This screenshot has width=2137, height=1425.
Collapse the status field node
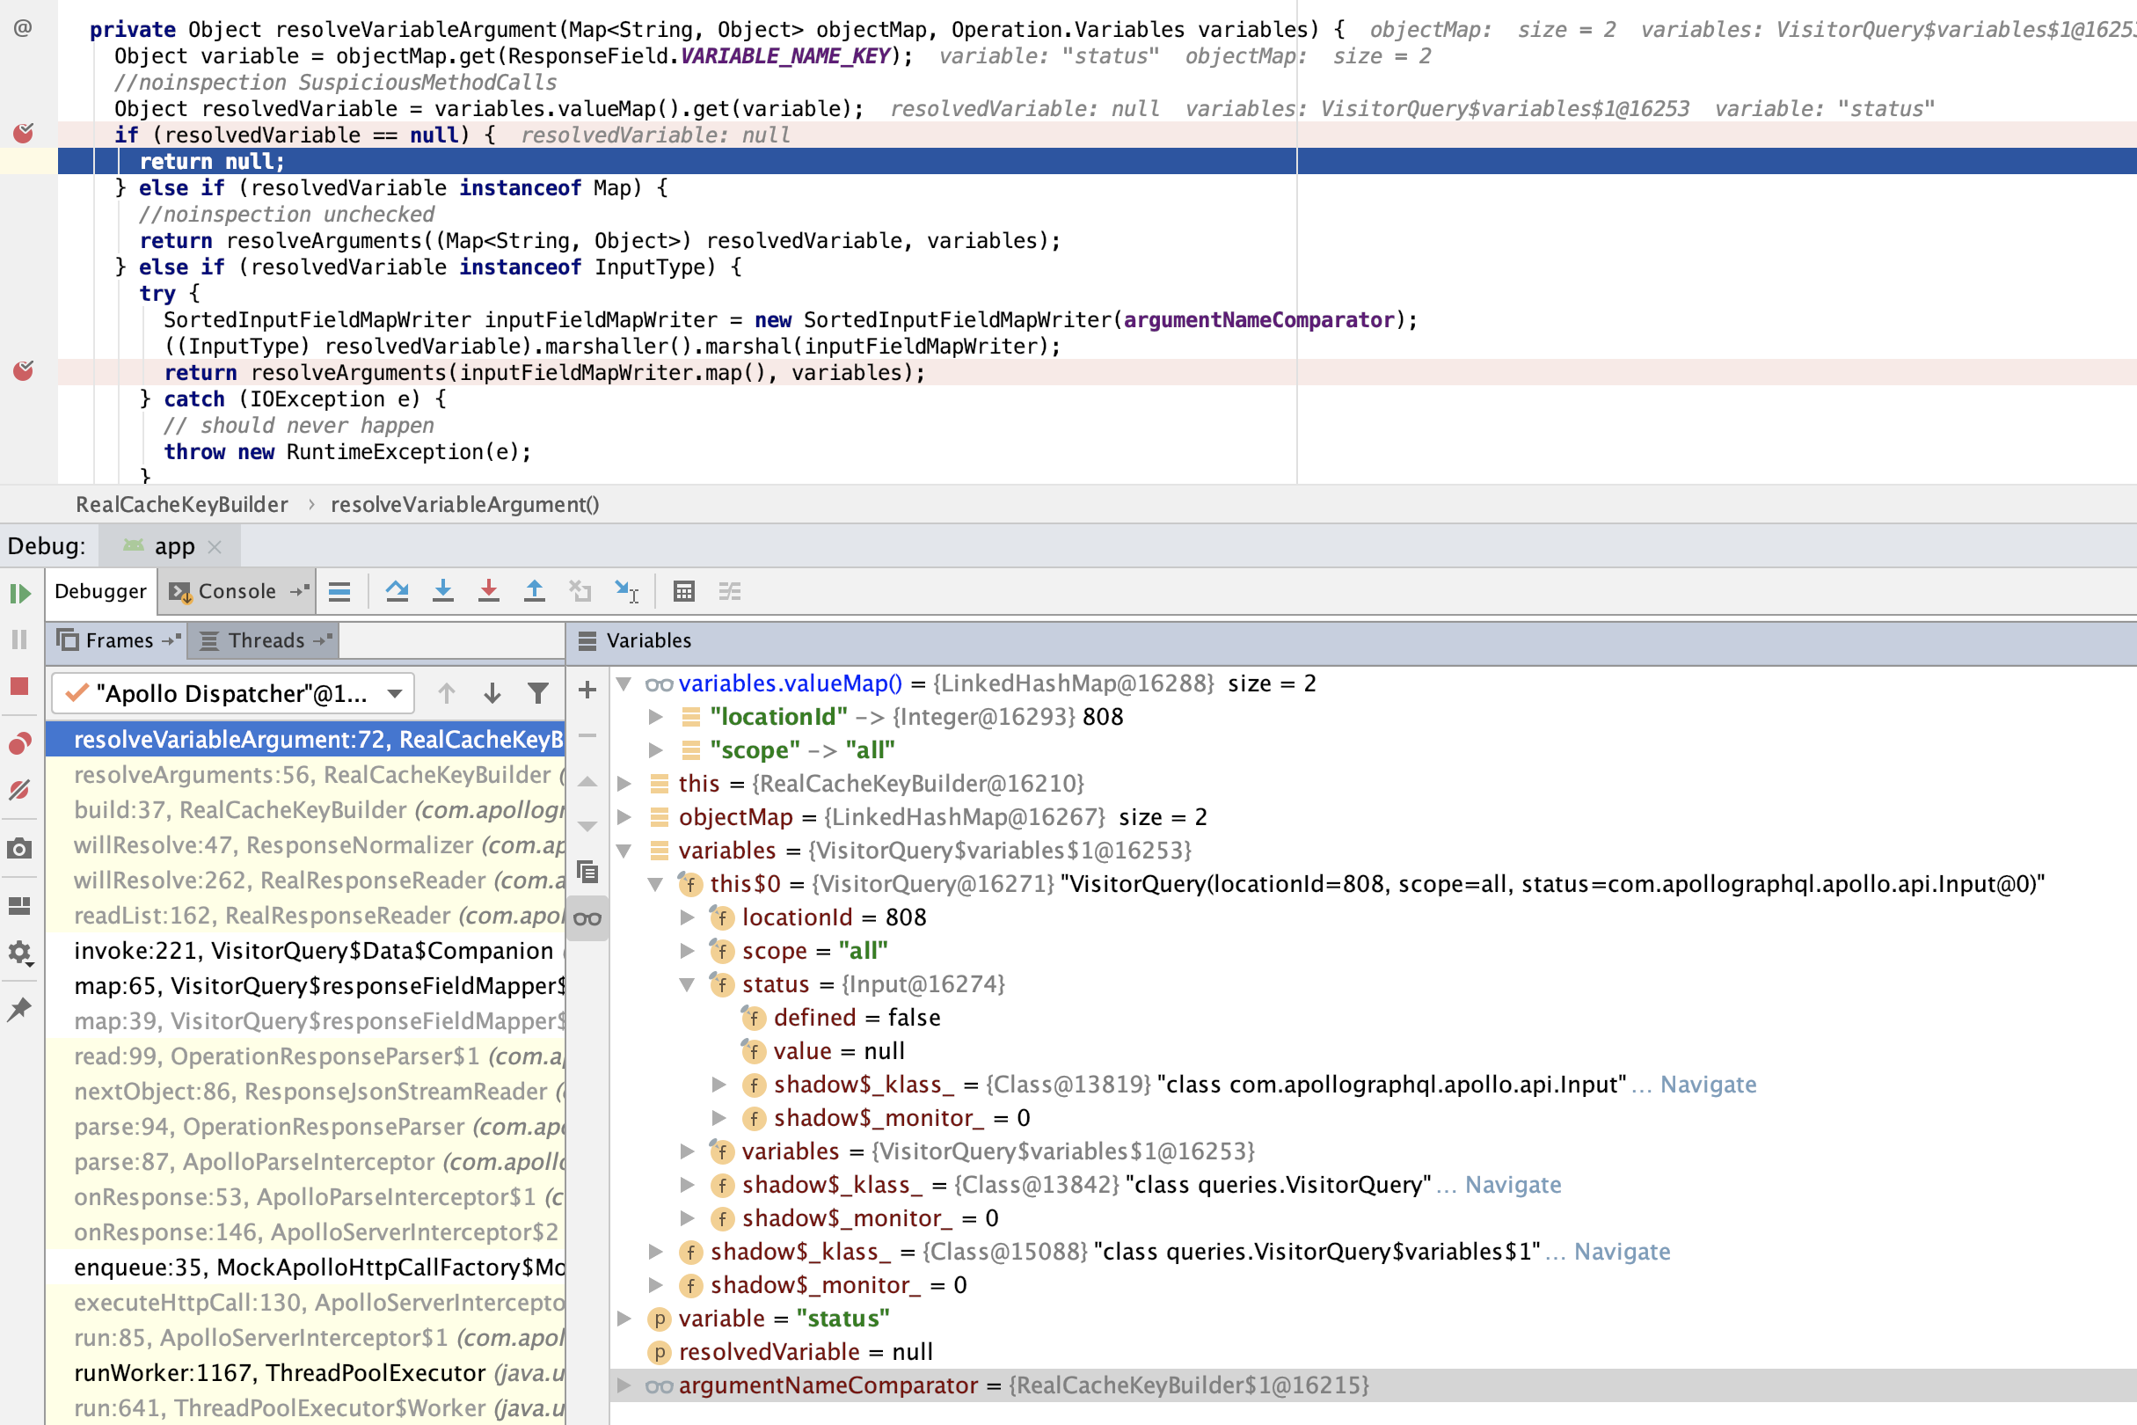[x=686, y=983]
